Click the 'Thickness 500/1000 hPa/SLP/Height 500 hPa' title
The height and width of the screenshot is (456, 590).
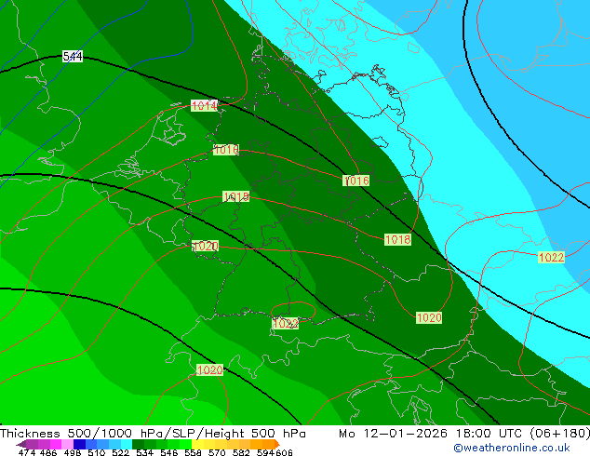point(153,434)
